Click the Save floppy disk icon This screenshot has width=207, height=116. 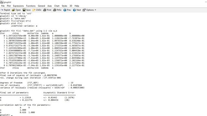[x=24, y=10]
